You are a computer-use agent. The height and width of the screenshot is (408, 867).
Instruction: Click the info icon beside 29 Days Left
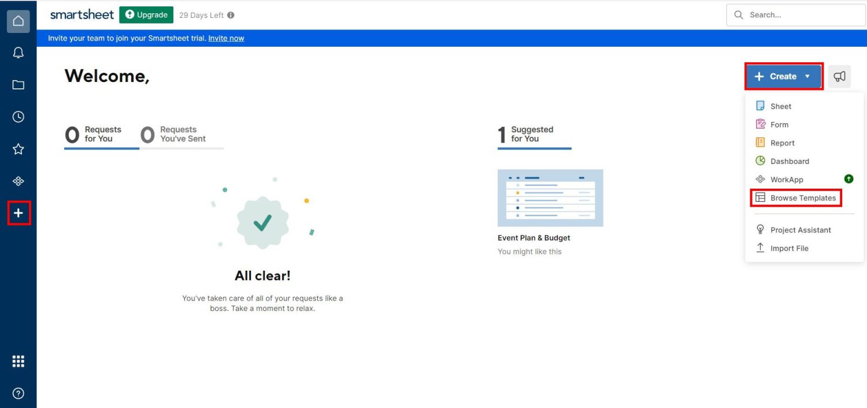[x=230, y=15]
